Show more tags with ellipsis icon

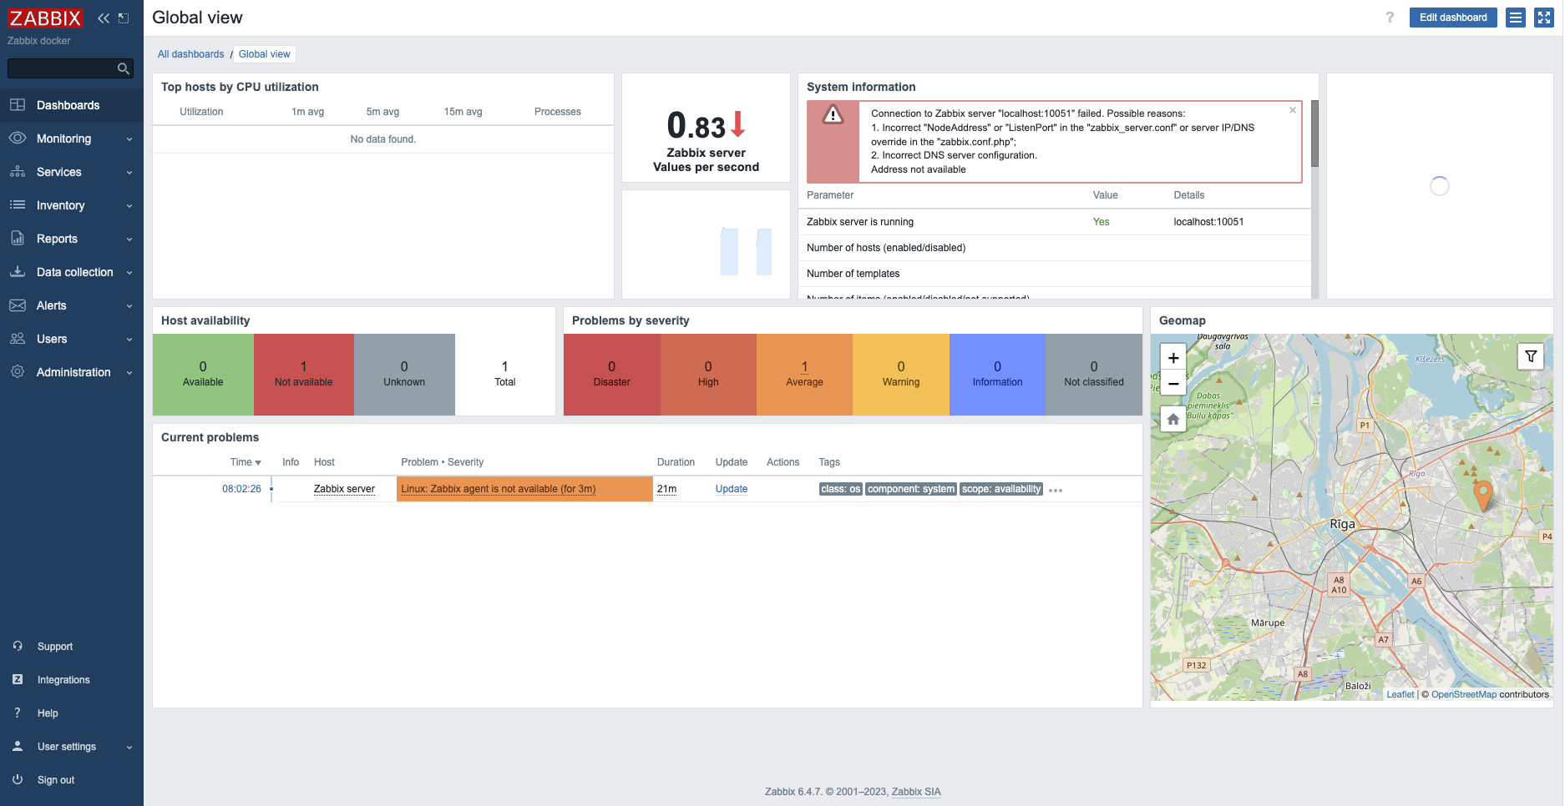point(1056,491)
